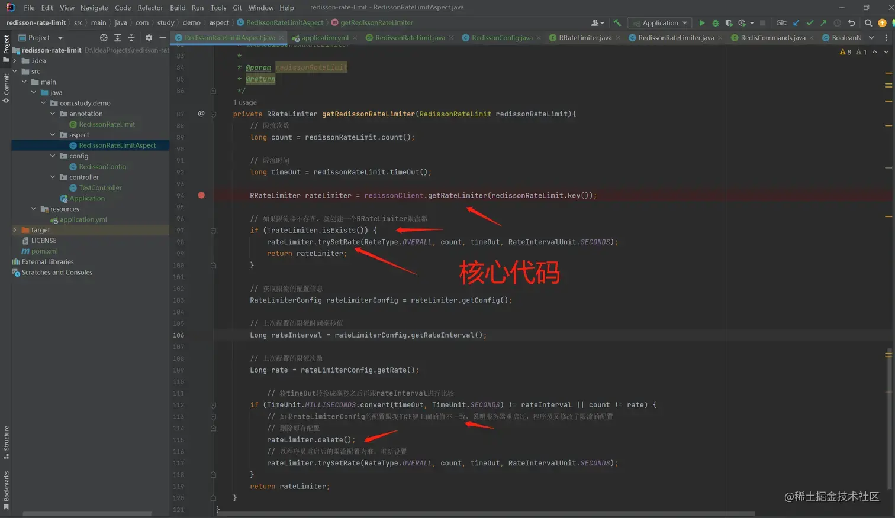Go to previous highlighted error arrow
The image size is (895, 518).
[875, 52]
